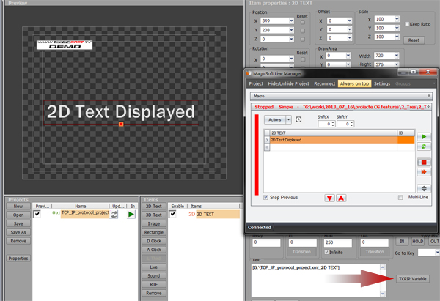
Task: Click the clock icon next to Actions
Action: (x=298, y=119)
